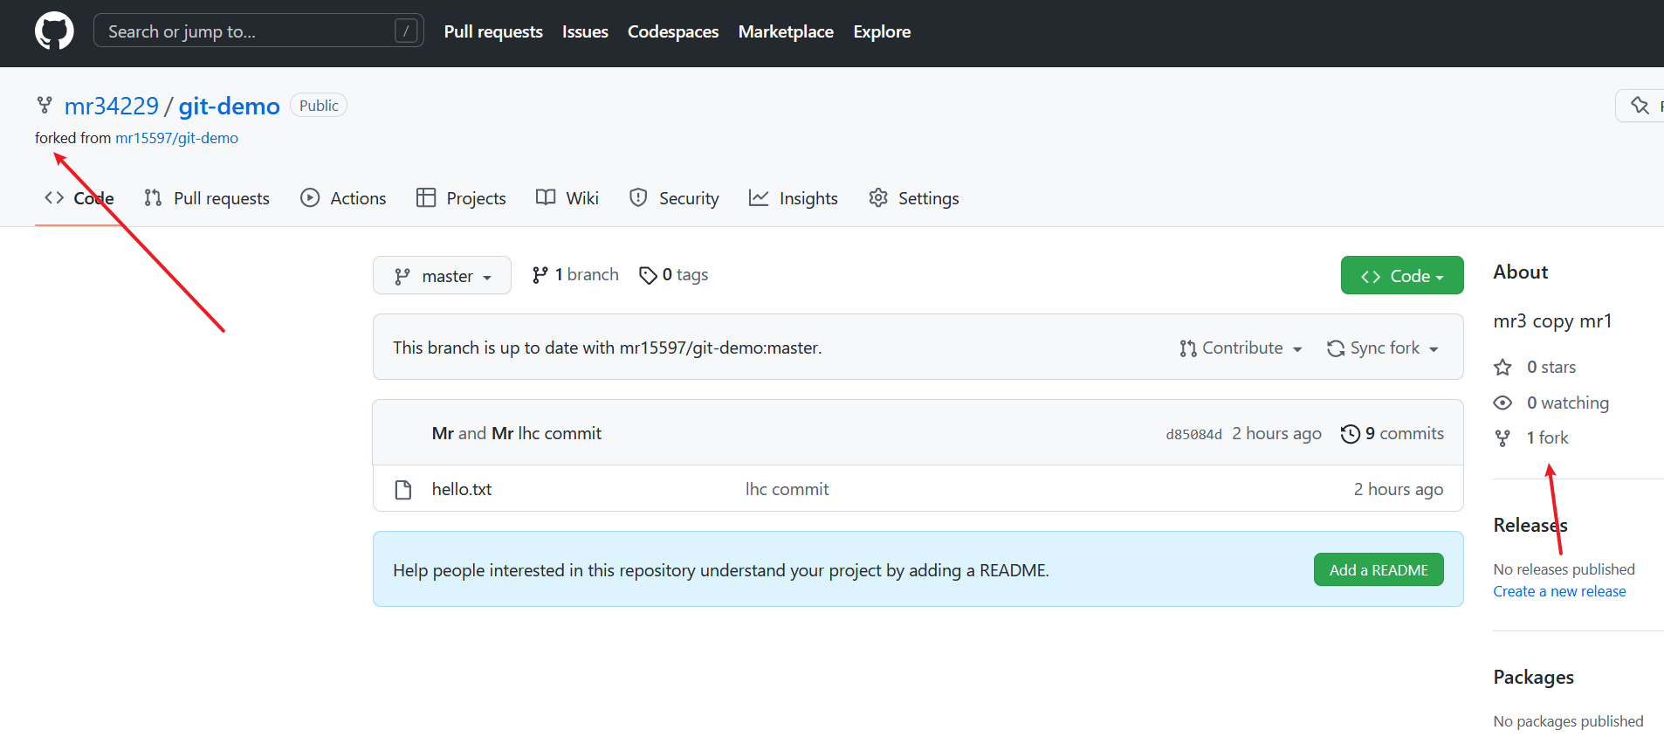Open the lhc commit message in header row
This screenshot has width=1664, height=737.
point(560,433)
